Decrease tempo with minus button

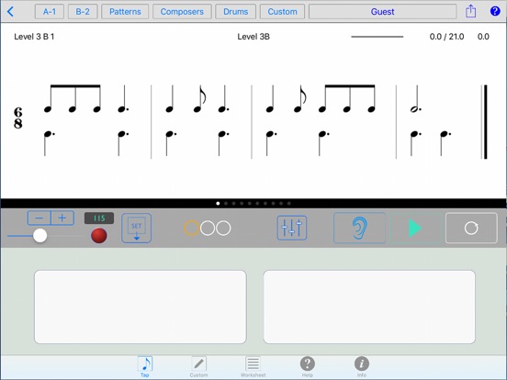point(39,218)
